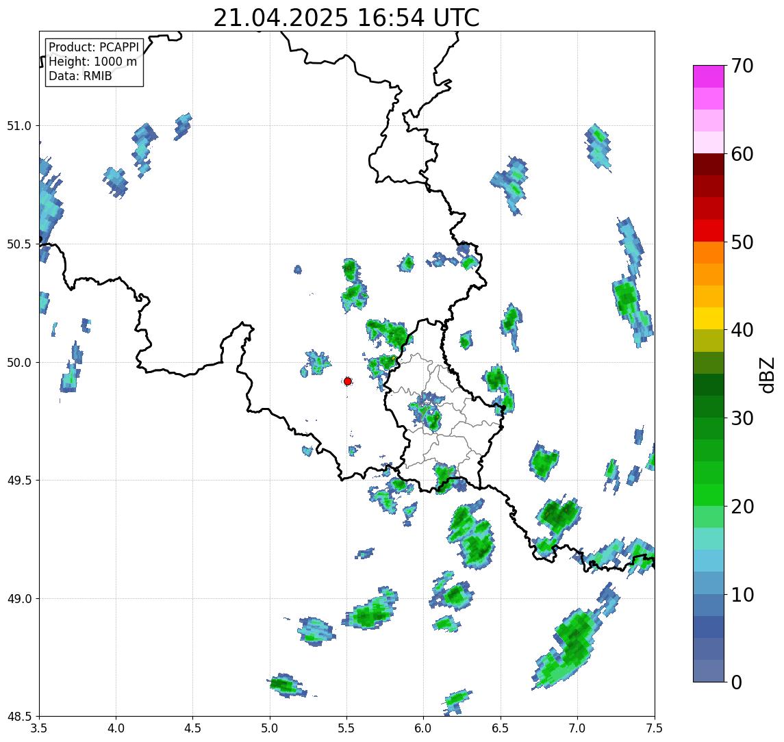Viewport: 784px width, 742px height.
Task: Click the latitude label 49.5
Action: [x=19, y=481]
